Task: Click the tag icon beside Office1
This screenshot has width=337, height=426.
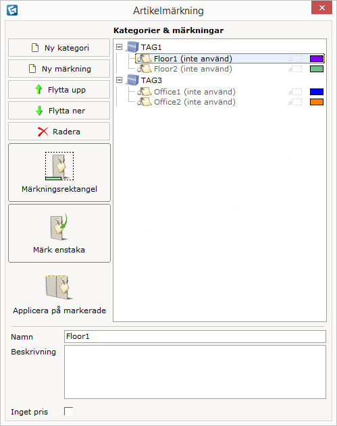Action: click(145, 92)
